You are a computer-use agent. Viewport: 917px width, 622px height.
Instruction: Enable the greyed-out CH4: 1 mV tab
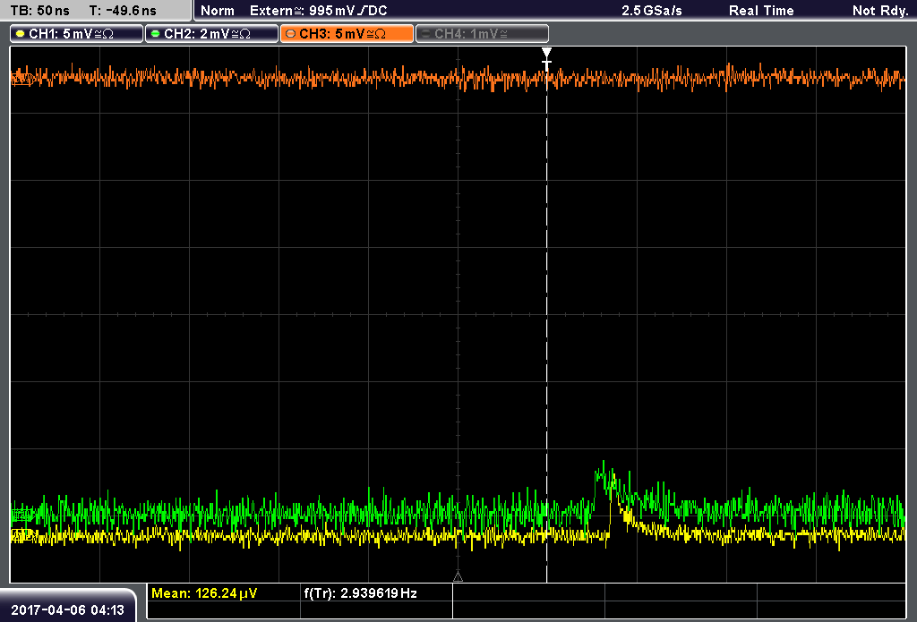tap(482, 34)
